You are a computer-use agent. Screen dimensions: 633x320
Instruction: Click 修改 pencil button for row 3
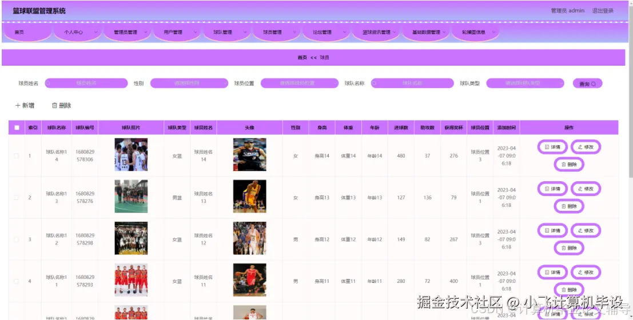586,230
